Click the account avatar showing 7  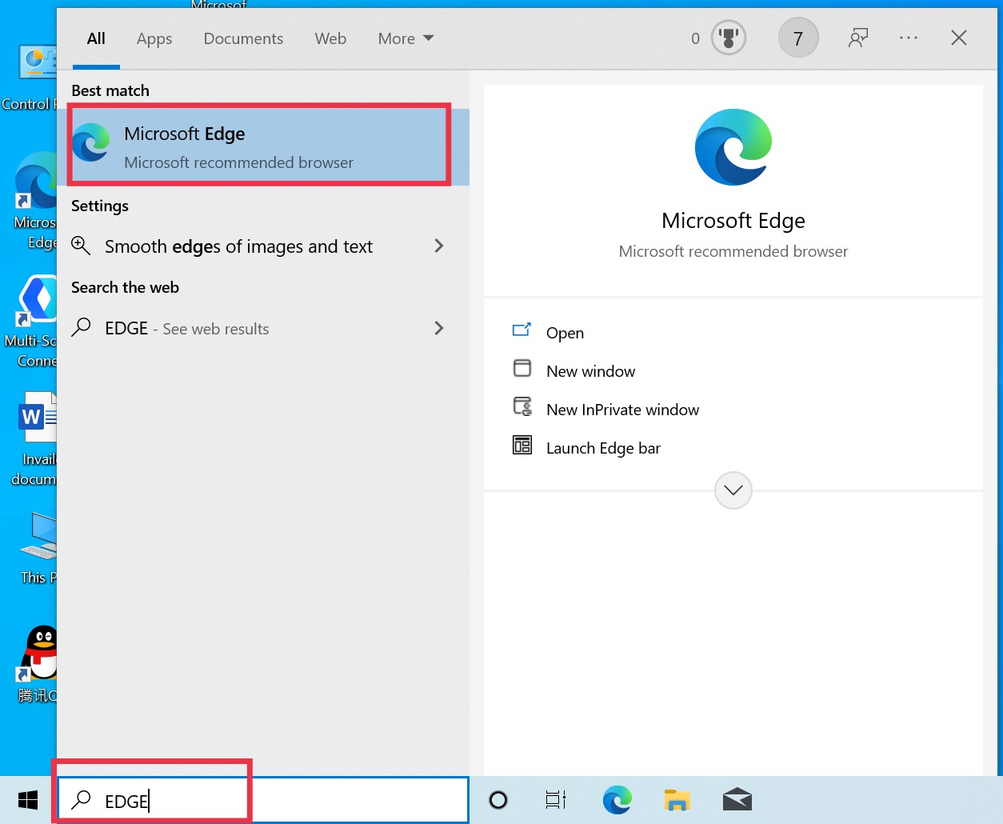(797, 38)
